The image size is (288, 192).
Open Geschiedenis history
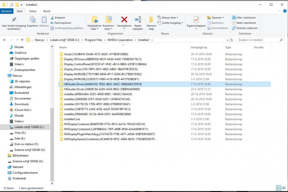(218, 28)
